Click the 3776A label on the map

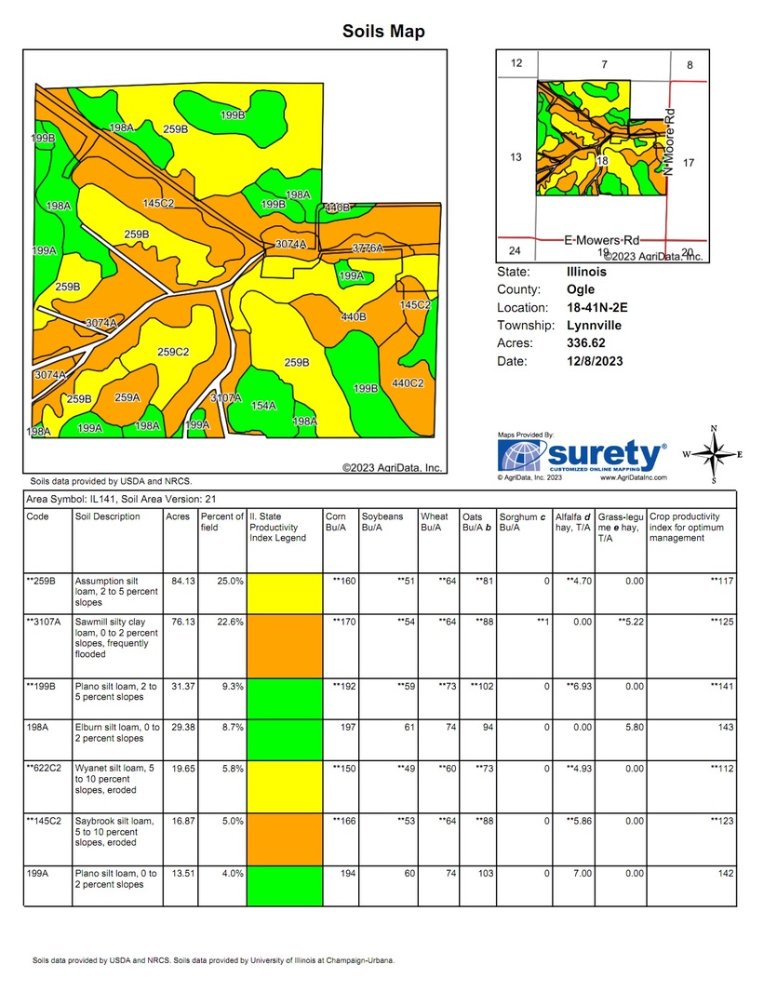coord(368,248)
